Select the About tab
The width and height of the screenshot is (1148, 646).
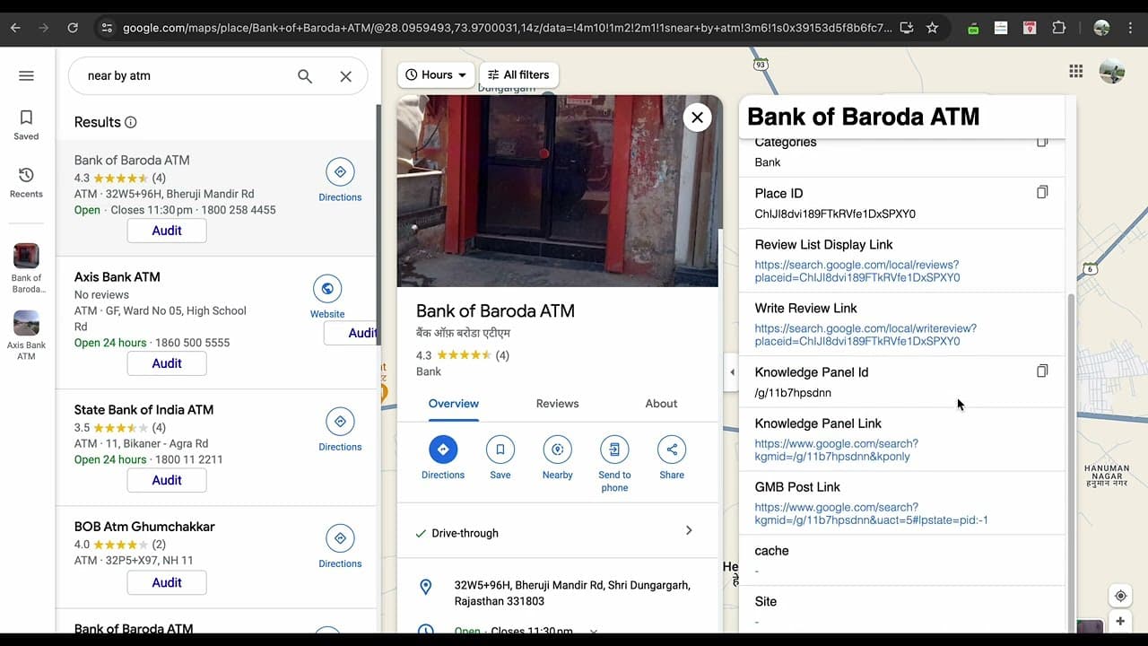[x=661, y=404]
